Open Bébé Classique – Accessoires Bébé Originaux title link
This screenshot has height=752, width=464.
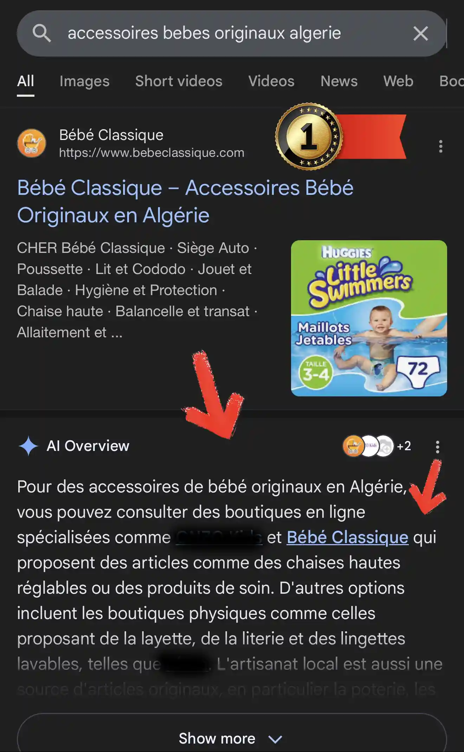185,201
